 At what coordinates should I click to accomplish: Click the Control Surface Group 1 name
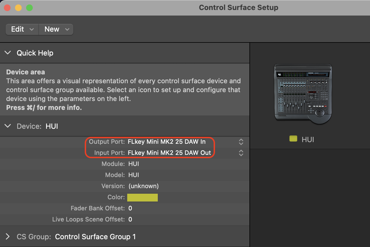pos(96,237)
